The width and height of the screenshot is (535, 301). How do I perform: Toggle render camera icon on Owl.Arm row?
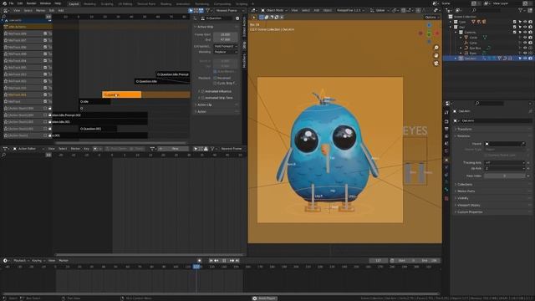click(x=530, y=59)
